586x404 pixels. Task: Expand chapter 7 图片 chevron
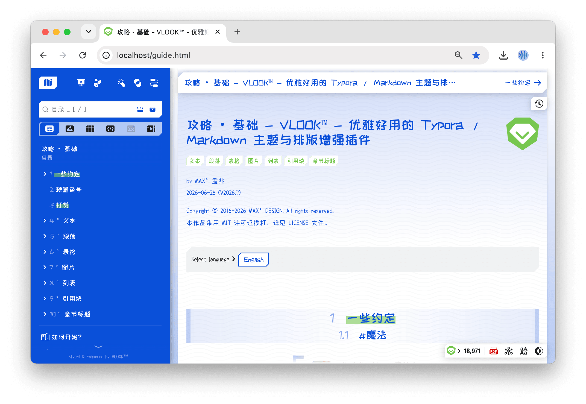click(x=45, y=267)
